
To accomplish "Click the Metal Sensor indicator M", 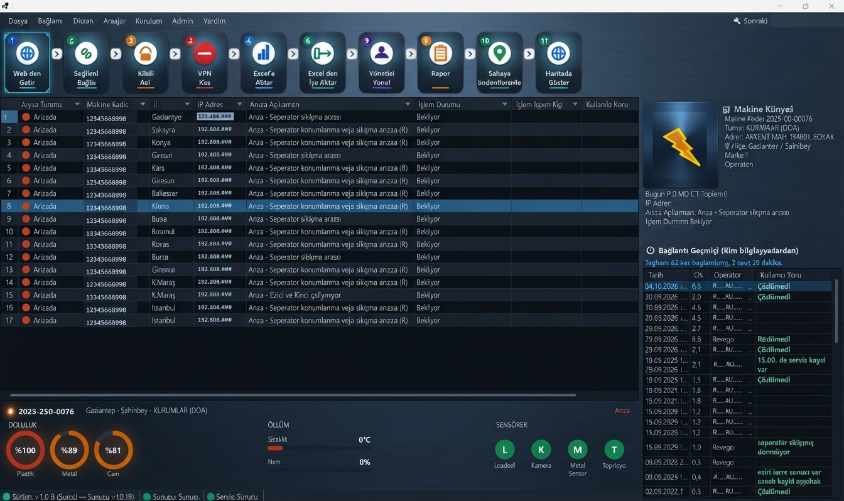I will coord(577,450).
